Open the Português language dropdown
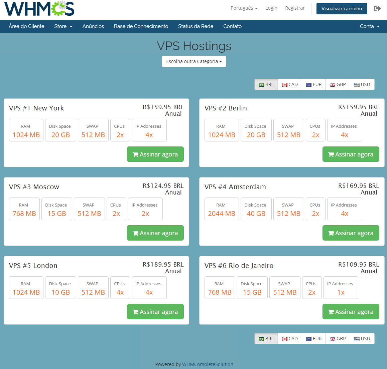Viewport: 387px width, 369px height. (x=244, y=8)
